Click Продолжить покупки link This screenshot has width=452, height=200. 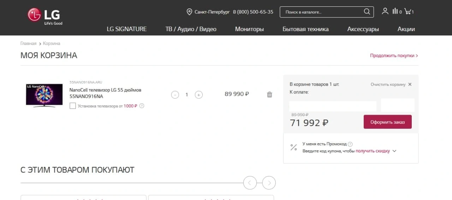394,56
